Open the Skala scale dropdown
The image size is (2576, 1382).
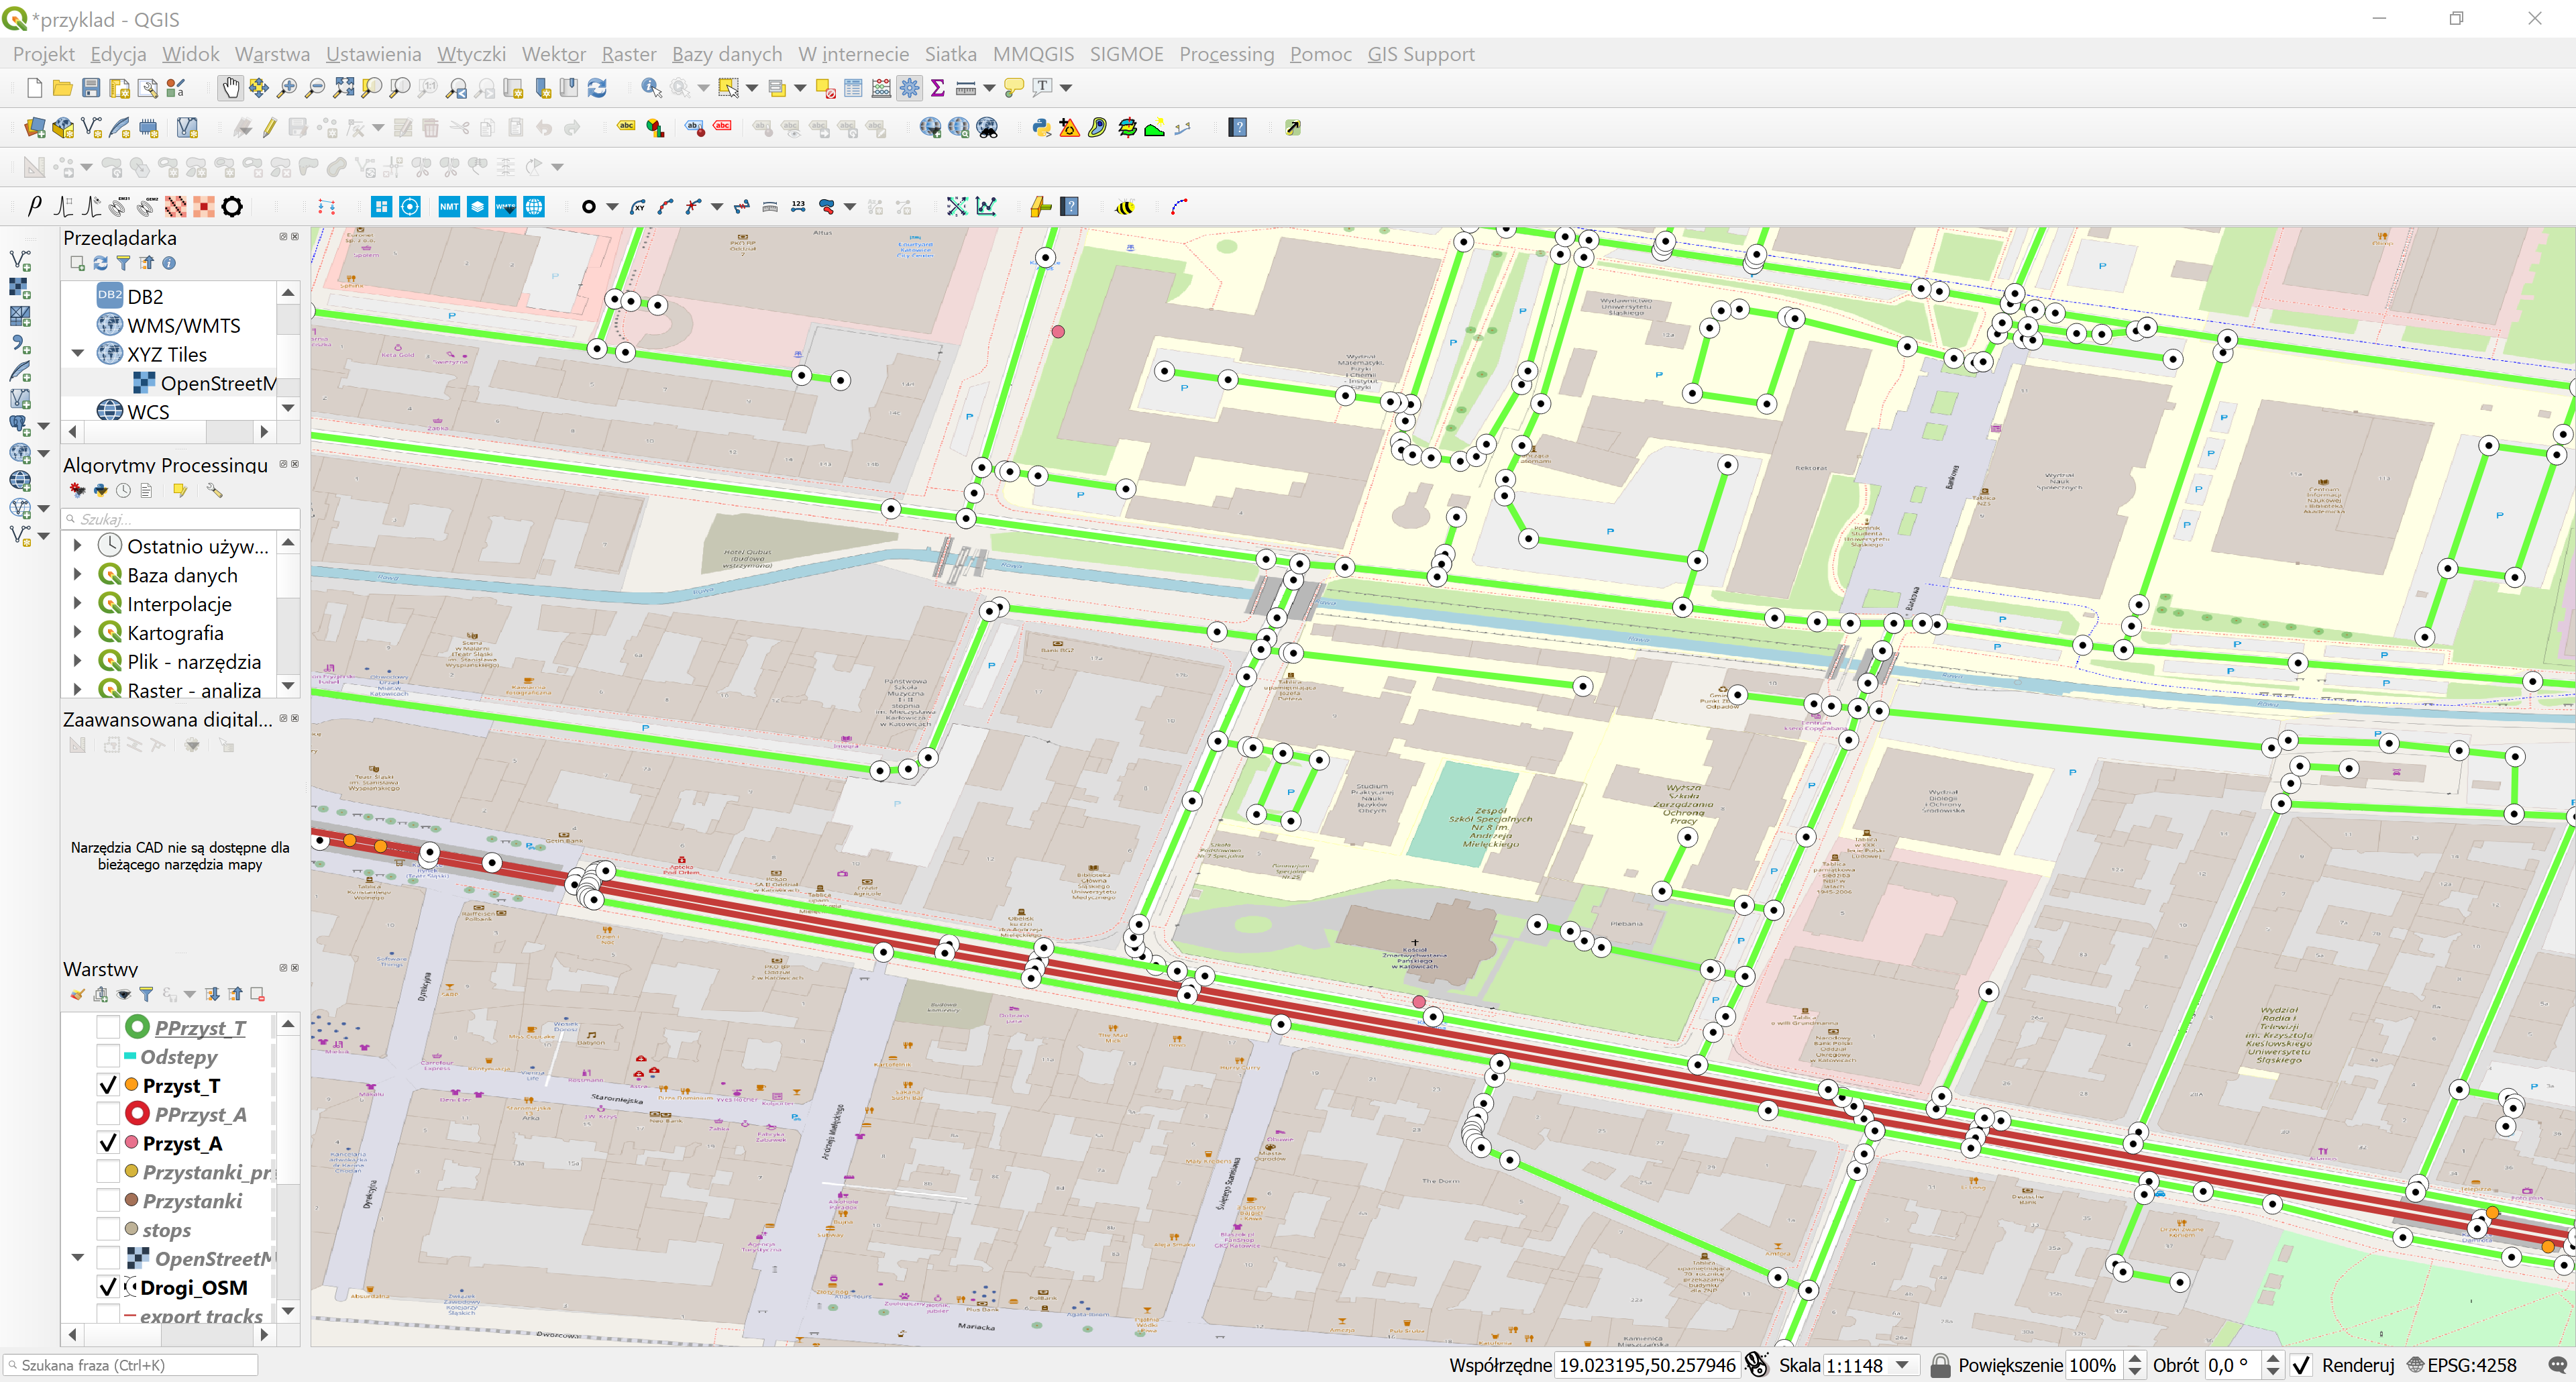[x=1903, y=1365]
